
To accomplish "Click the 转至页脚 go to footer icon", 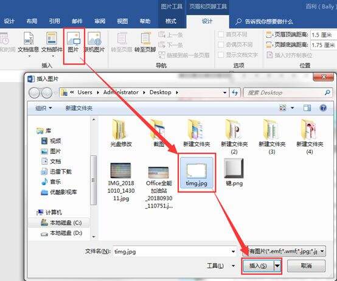I will pos(145,43).
